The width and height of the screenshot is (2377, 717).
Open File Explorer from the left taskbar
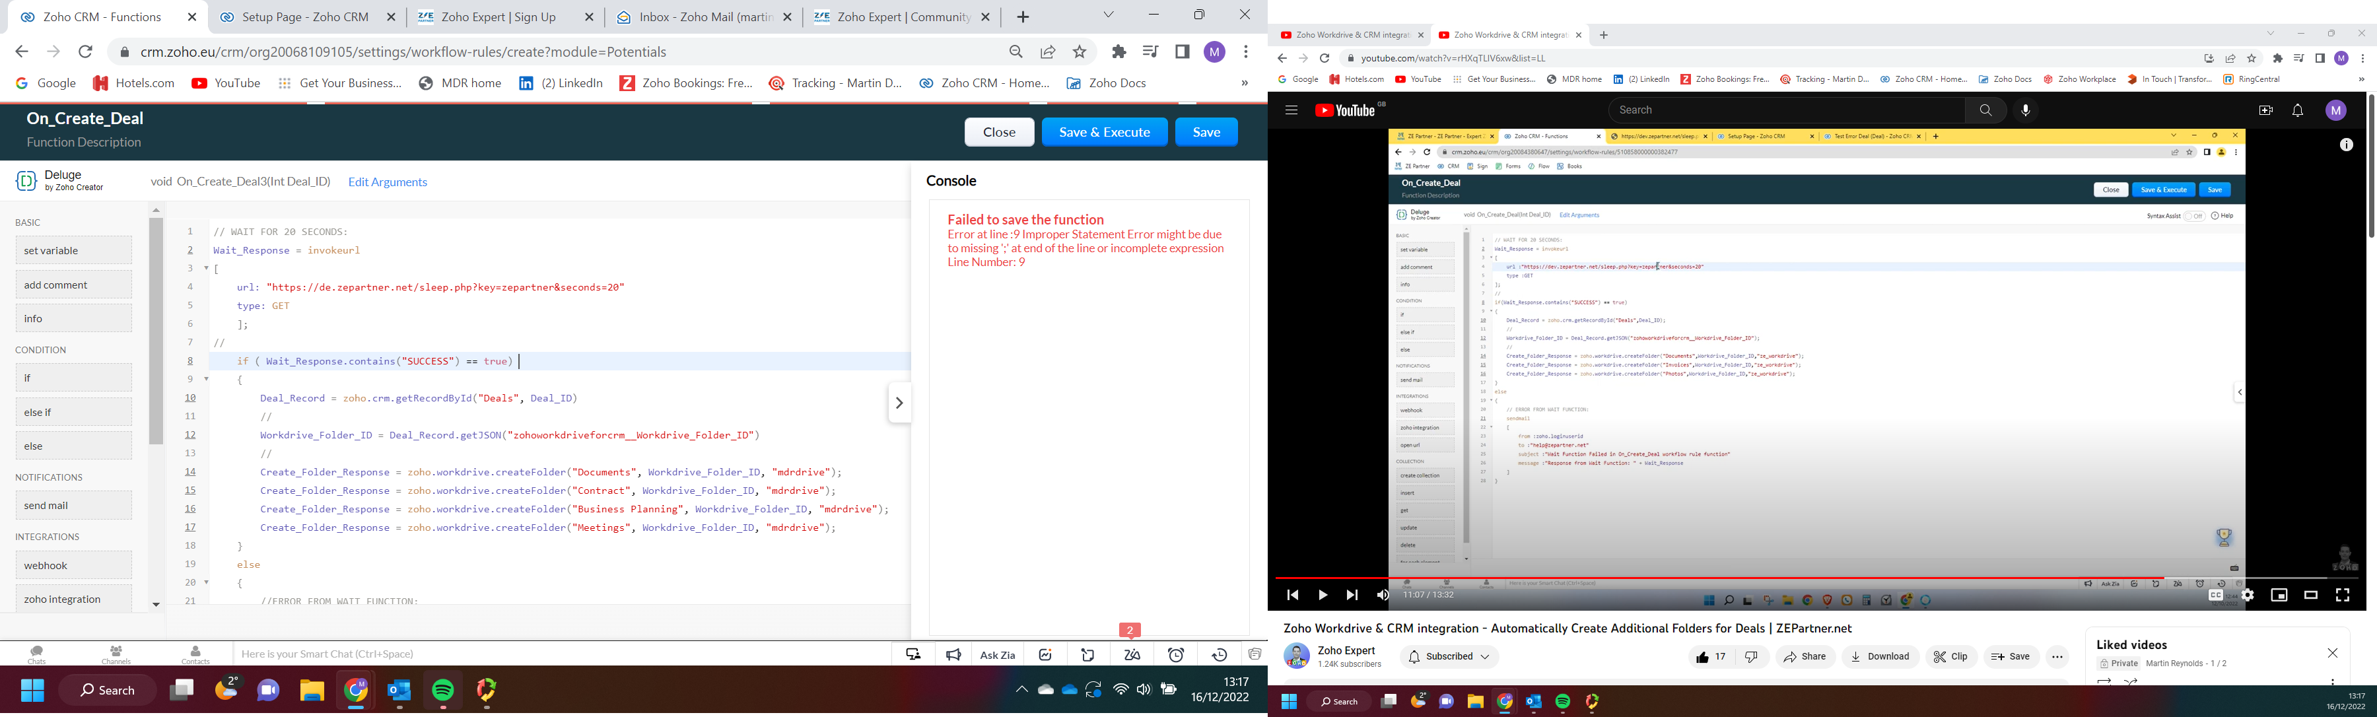tap(312, 690)
